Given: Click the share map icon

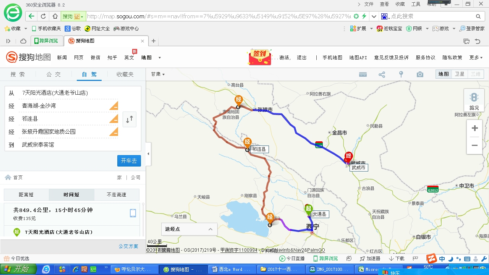Looking at the screenshot, I should click(x=382, y=74).
